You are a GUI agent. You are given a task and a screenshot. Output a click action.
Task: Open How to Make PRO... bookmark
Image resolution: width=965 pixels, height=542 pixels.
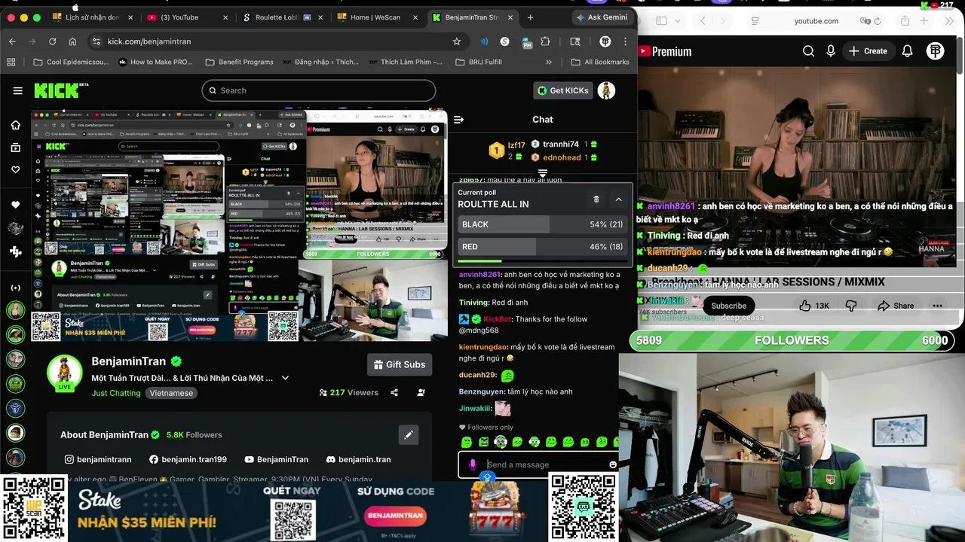[155, 62]
